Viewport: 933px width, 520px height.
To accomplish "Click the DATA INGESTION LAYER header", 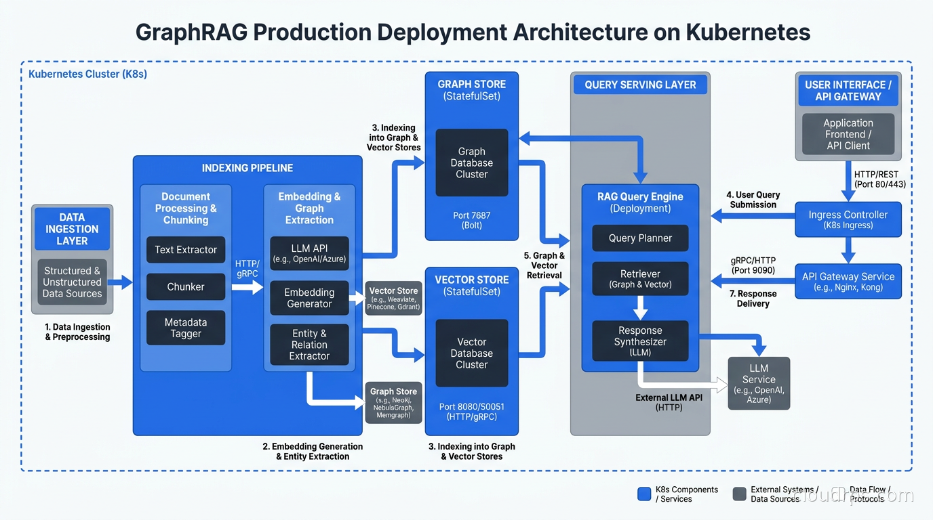I will coord(72,229).
